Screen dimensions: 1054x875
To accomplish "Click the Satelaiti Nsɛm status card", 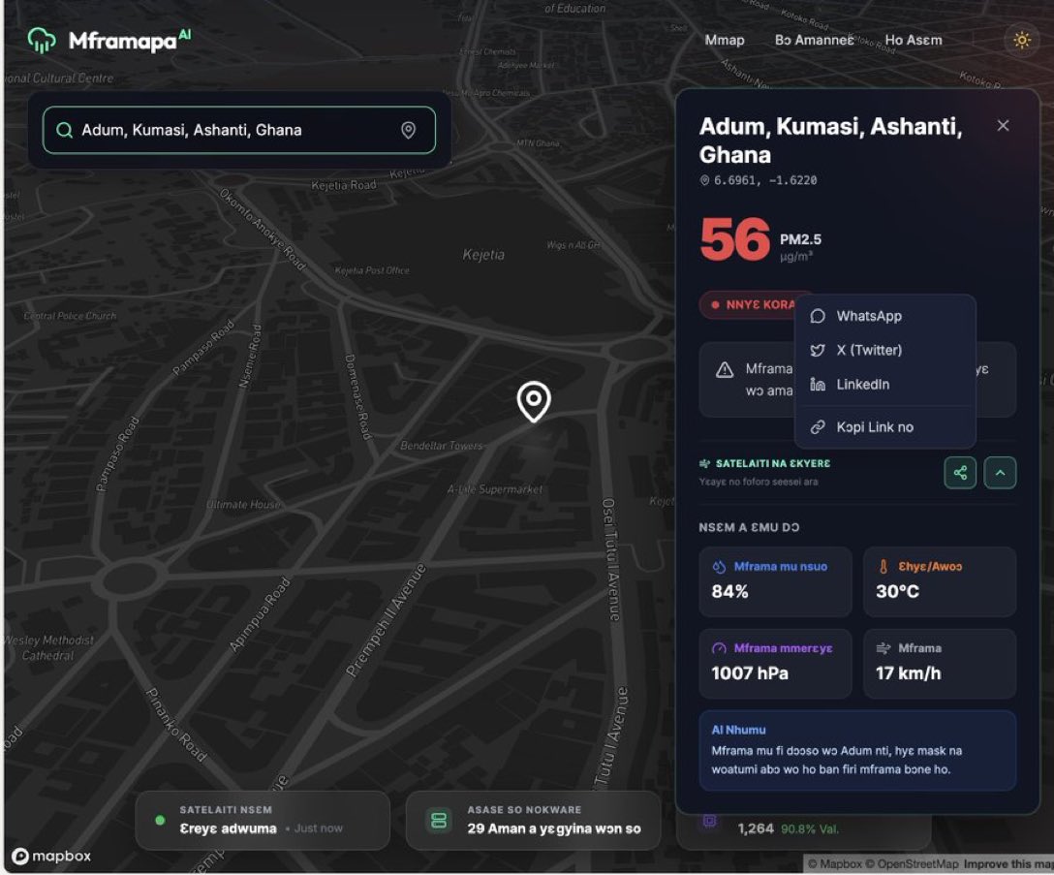I will tap(263, 821).
